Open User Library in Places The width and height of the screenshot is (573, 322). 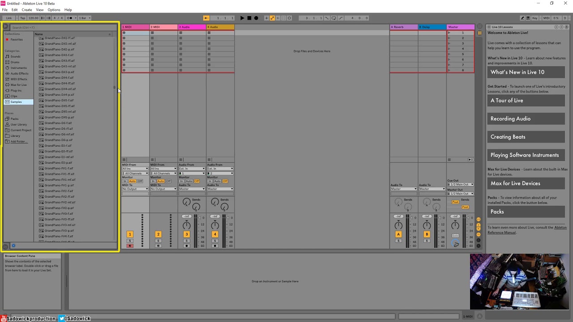[19, 124]
